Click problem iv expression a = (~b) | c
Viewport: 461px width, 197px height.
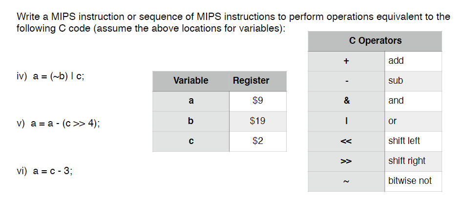click(x=59, y=76)
